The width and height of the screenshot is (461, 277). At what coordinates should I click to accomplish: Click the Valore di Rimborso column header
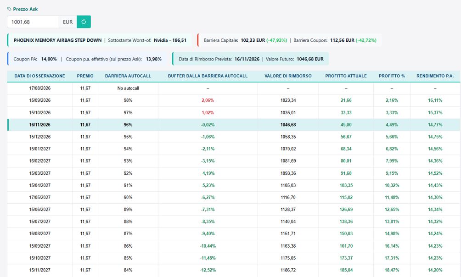click(288, 76)
